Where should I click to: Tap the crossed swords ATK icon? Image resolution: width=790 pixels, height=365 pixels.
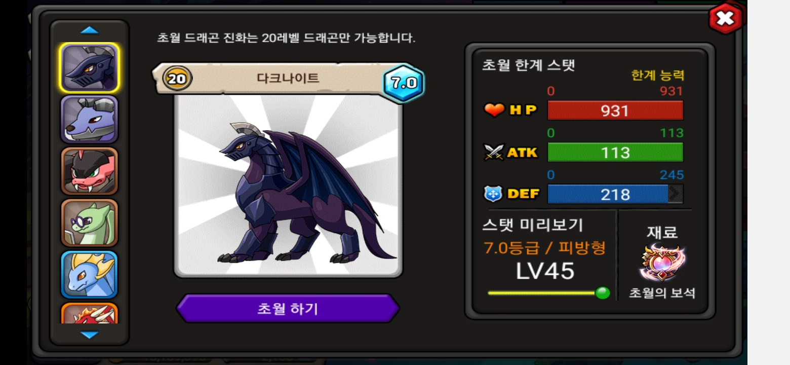(x=495, y=152)
